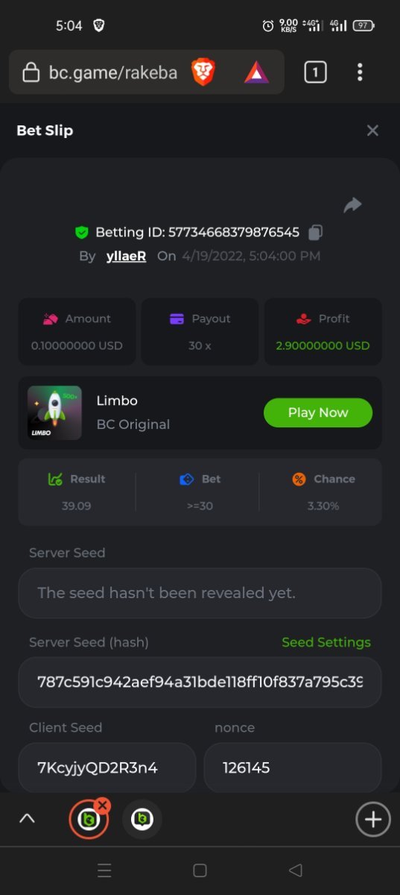Tap the bc.game address bar
The height and width of the screenshot is (895, 400).
147,72
